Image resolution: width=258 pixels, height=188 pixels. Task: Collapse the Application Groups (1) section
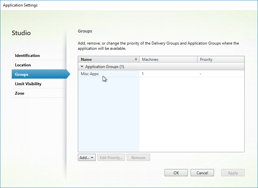pyautogui.click(x=82, y=67)
